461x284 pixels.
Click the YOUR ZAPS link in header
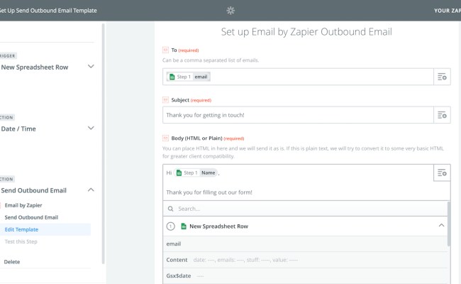coord(448,11)
